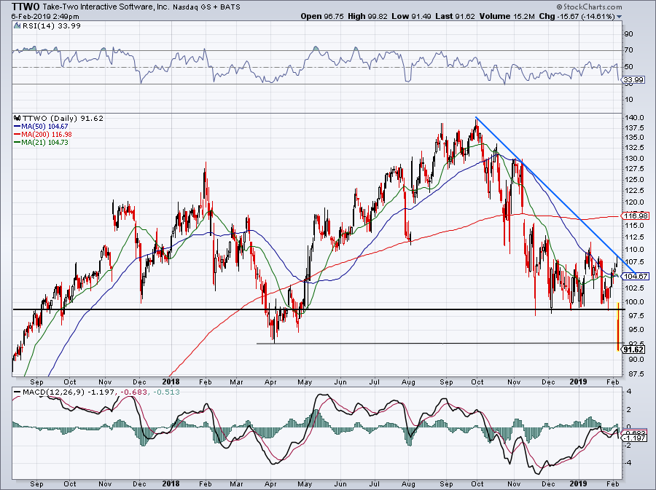Click the Volume 15.2M value in header
The width and height of the screenshot is (656, 490).
(x=507, y=17)
